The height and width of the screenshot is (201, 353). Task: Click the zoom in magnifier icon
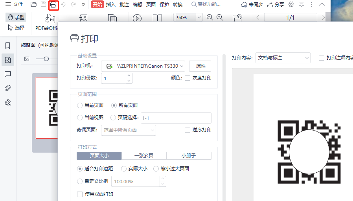pos(220,18)
